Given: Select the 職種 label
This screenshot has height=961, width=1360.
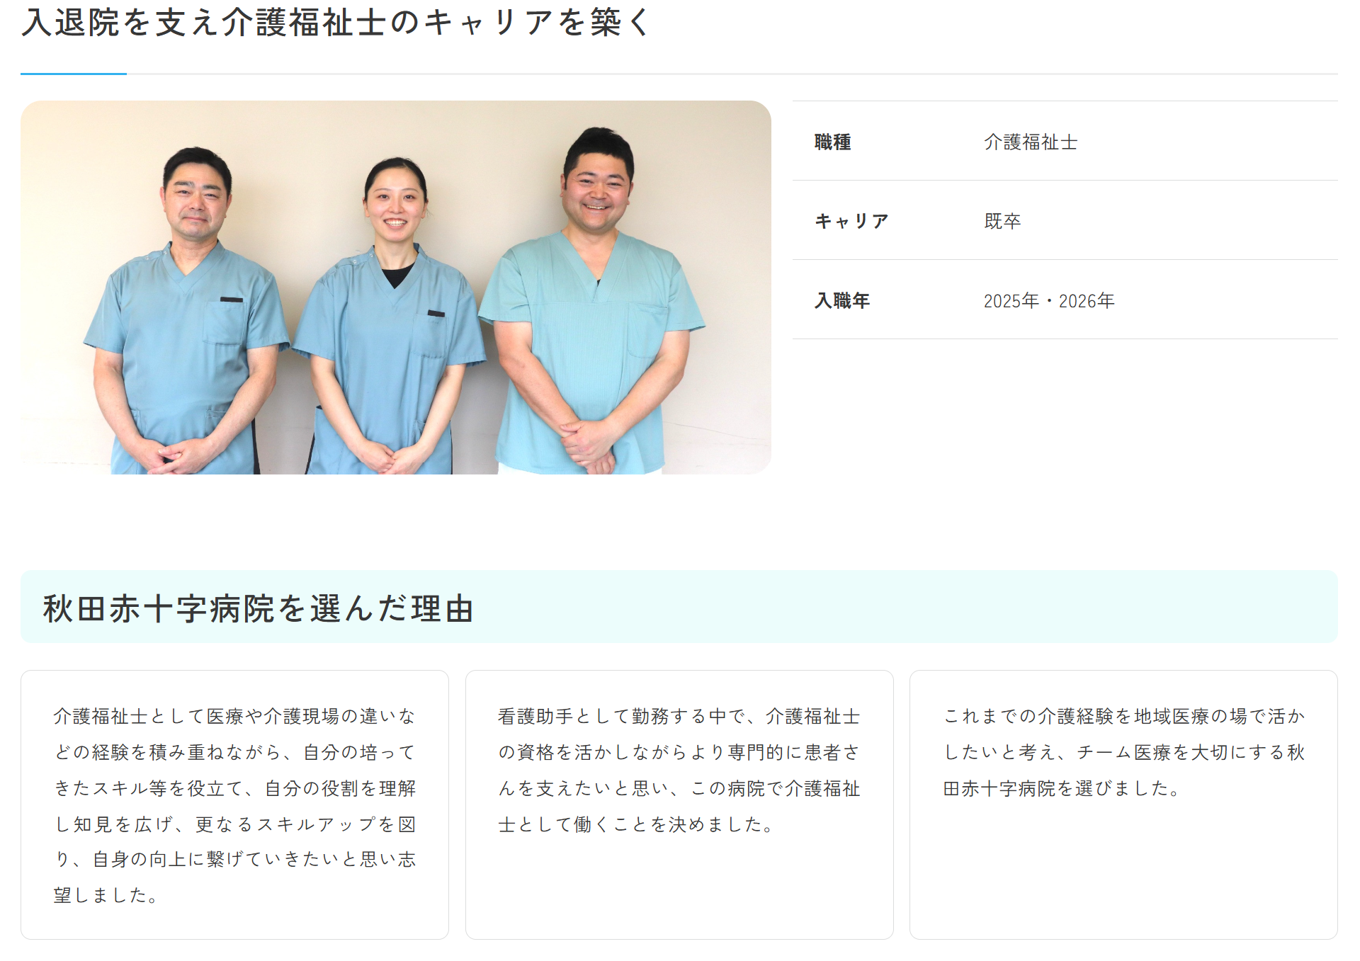Looking at the screenshot, I should point(833,142).
